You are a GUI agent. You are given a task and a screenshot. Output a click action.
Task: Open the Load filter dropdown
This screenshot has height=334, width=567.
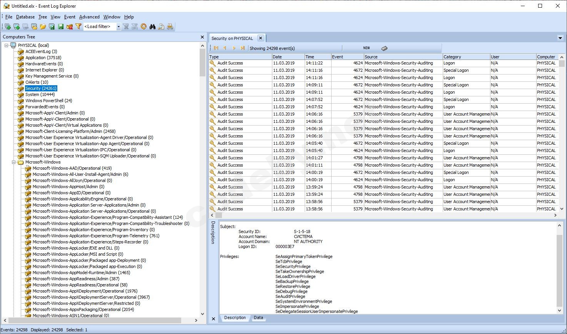tap(118, 26)
